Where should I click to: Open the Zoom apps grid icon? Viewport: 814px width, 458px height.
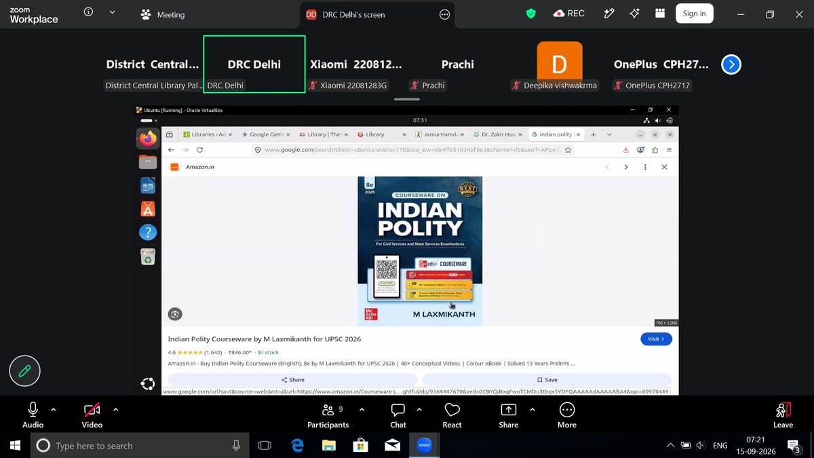pos(659,14)
